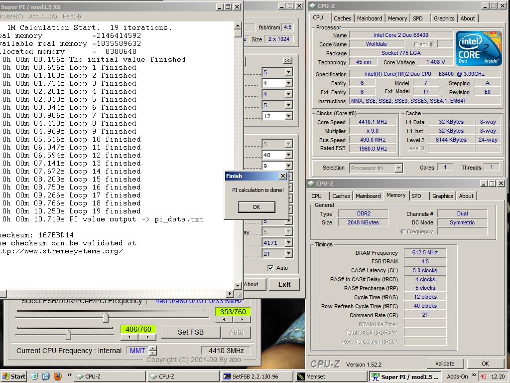
Task: Click Super PI horizontal scroll right arrow
Action: click(x=230, y=293)
